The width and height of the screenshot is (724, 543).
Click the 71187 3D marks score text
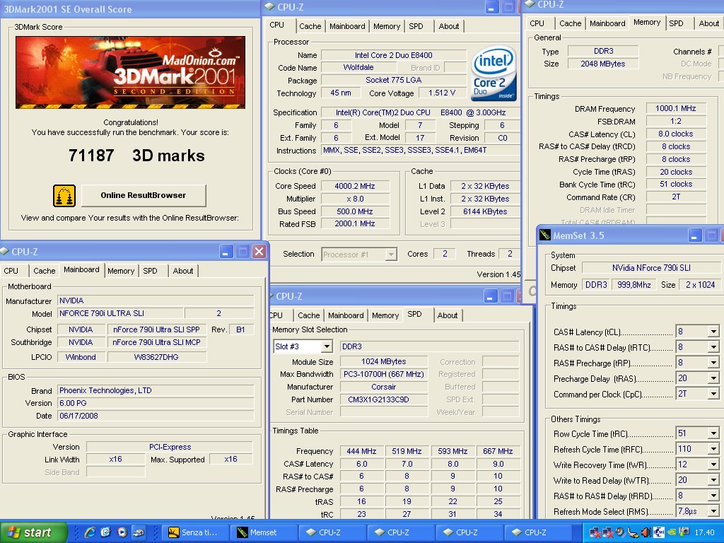(136, 156)
